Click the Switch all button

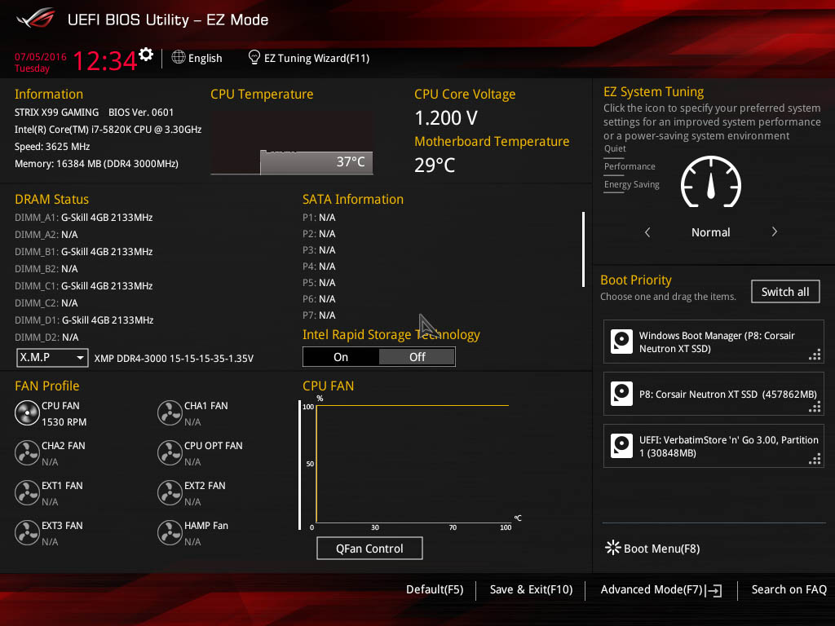coord(785,292)
